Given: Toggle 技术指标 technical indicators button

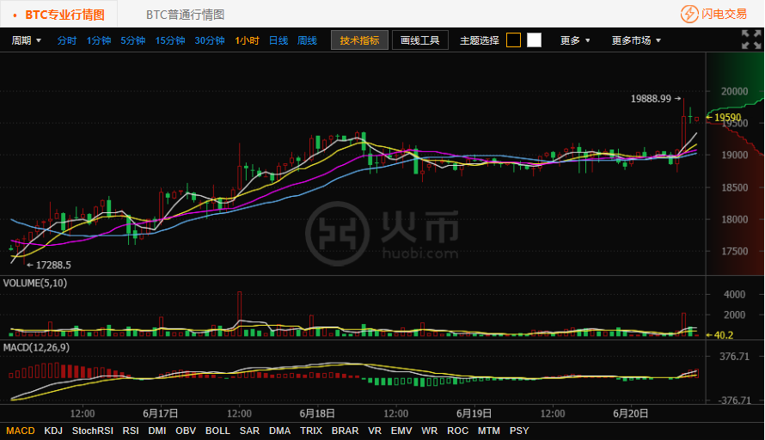Looking at the screenshot, I should tap(359, 40).
